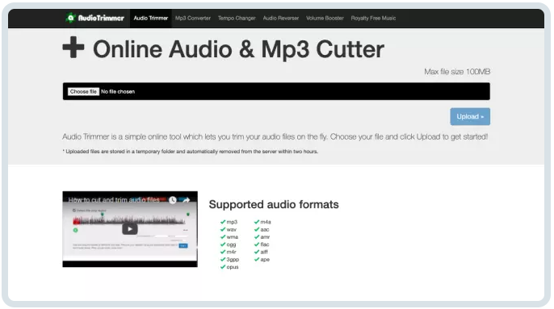This screenshot has width=554, height=309.
Task: Click the video title 'How to cut and trim audio files'
Action: 114,200
